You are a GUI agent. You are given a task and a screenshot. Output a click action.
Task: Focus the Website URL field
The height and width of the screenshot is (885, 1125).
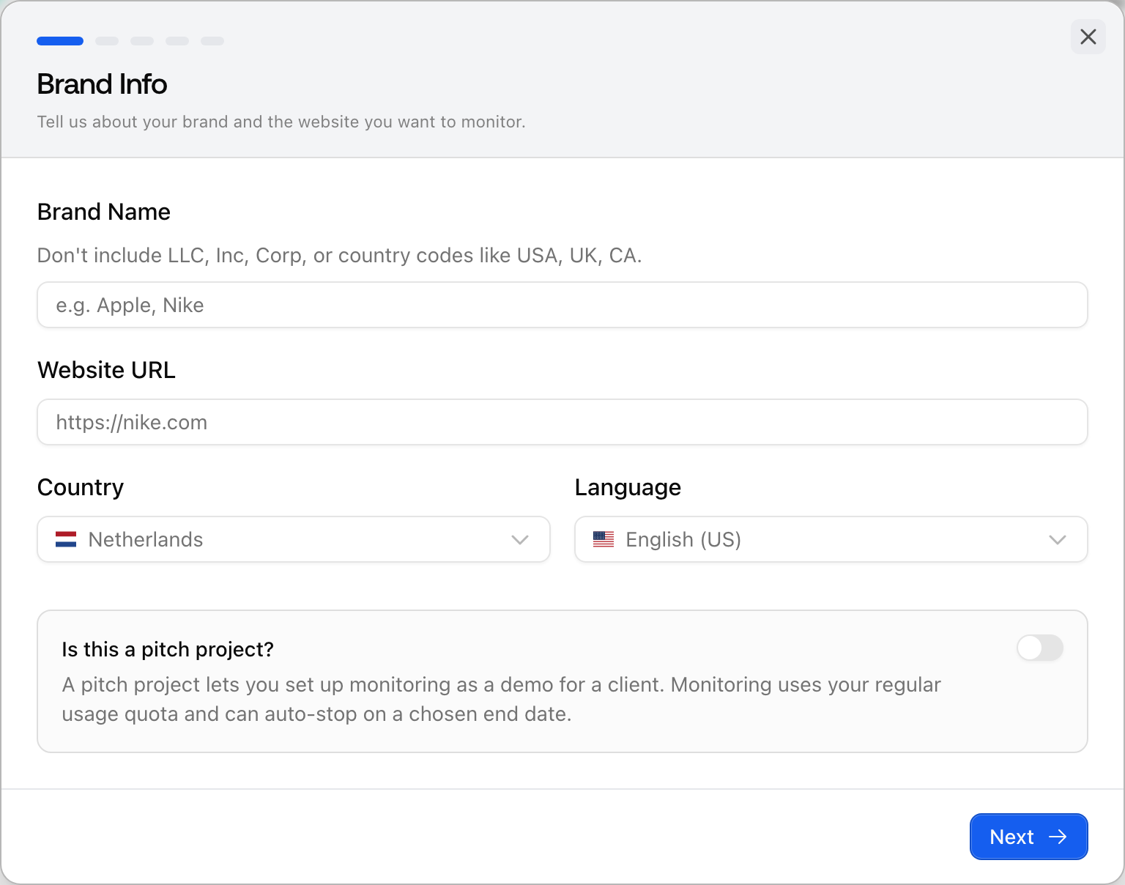[x=562, y=422]
